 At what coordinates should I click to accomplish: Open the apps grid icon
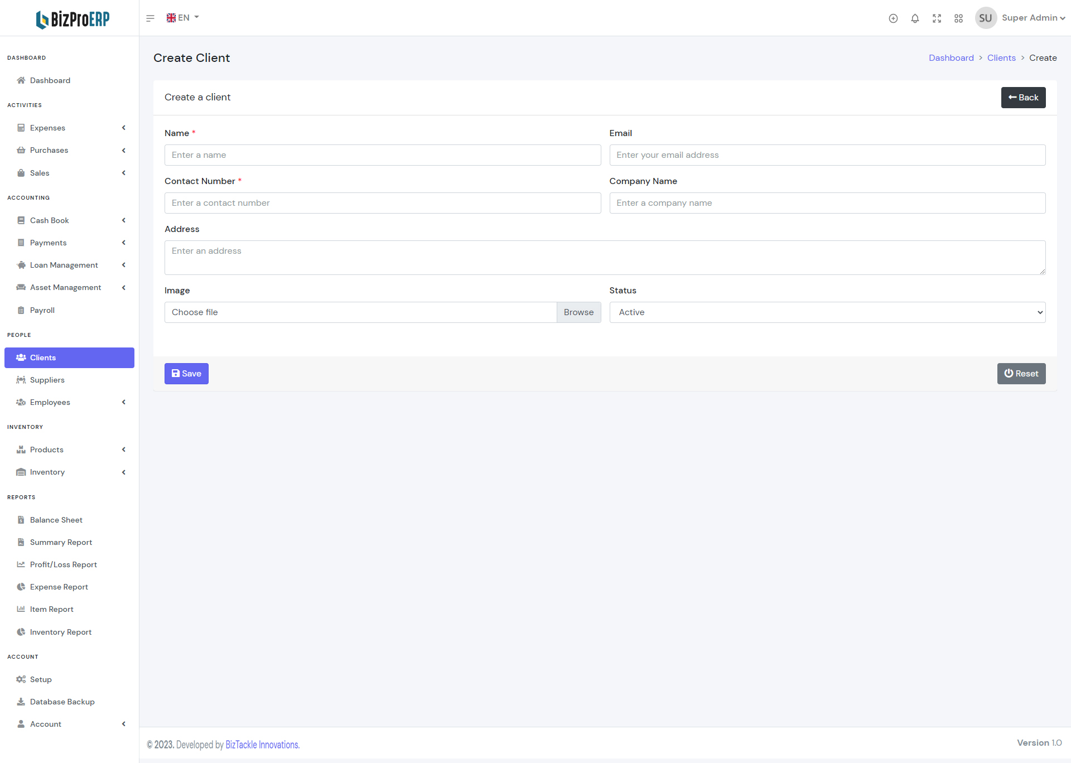[x=958, y=18]
